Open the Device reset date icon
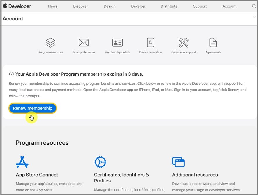This screenshot has width=258, height=195. point(151,43)
